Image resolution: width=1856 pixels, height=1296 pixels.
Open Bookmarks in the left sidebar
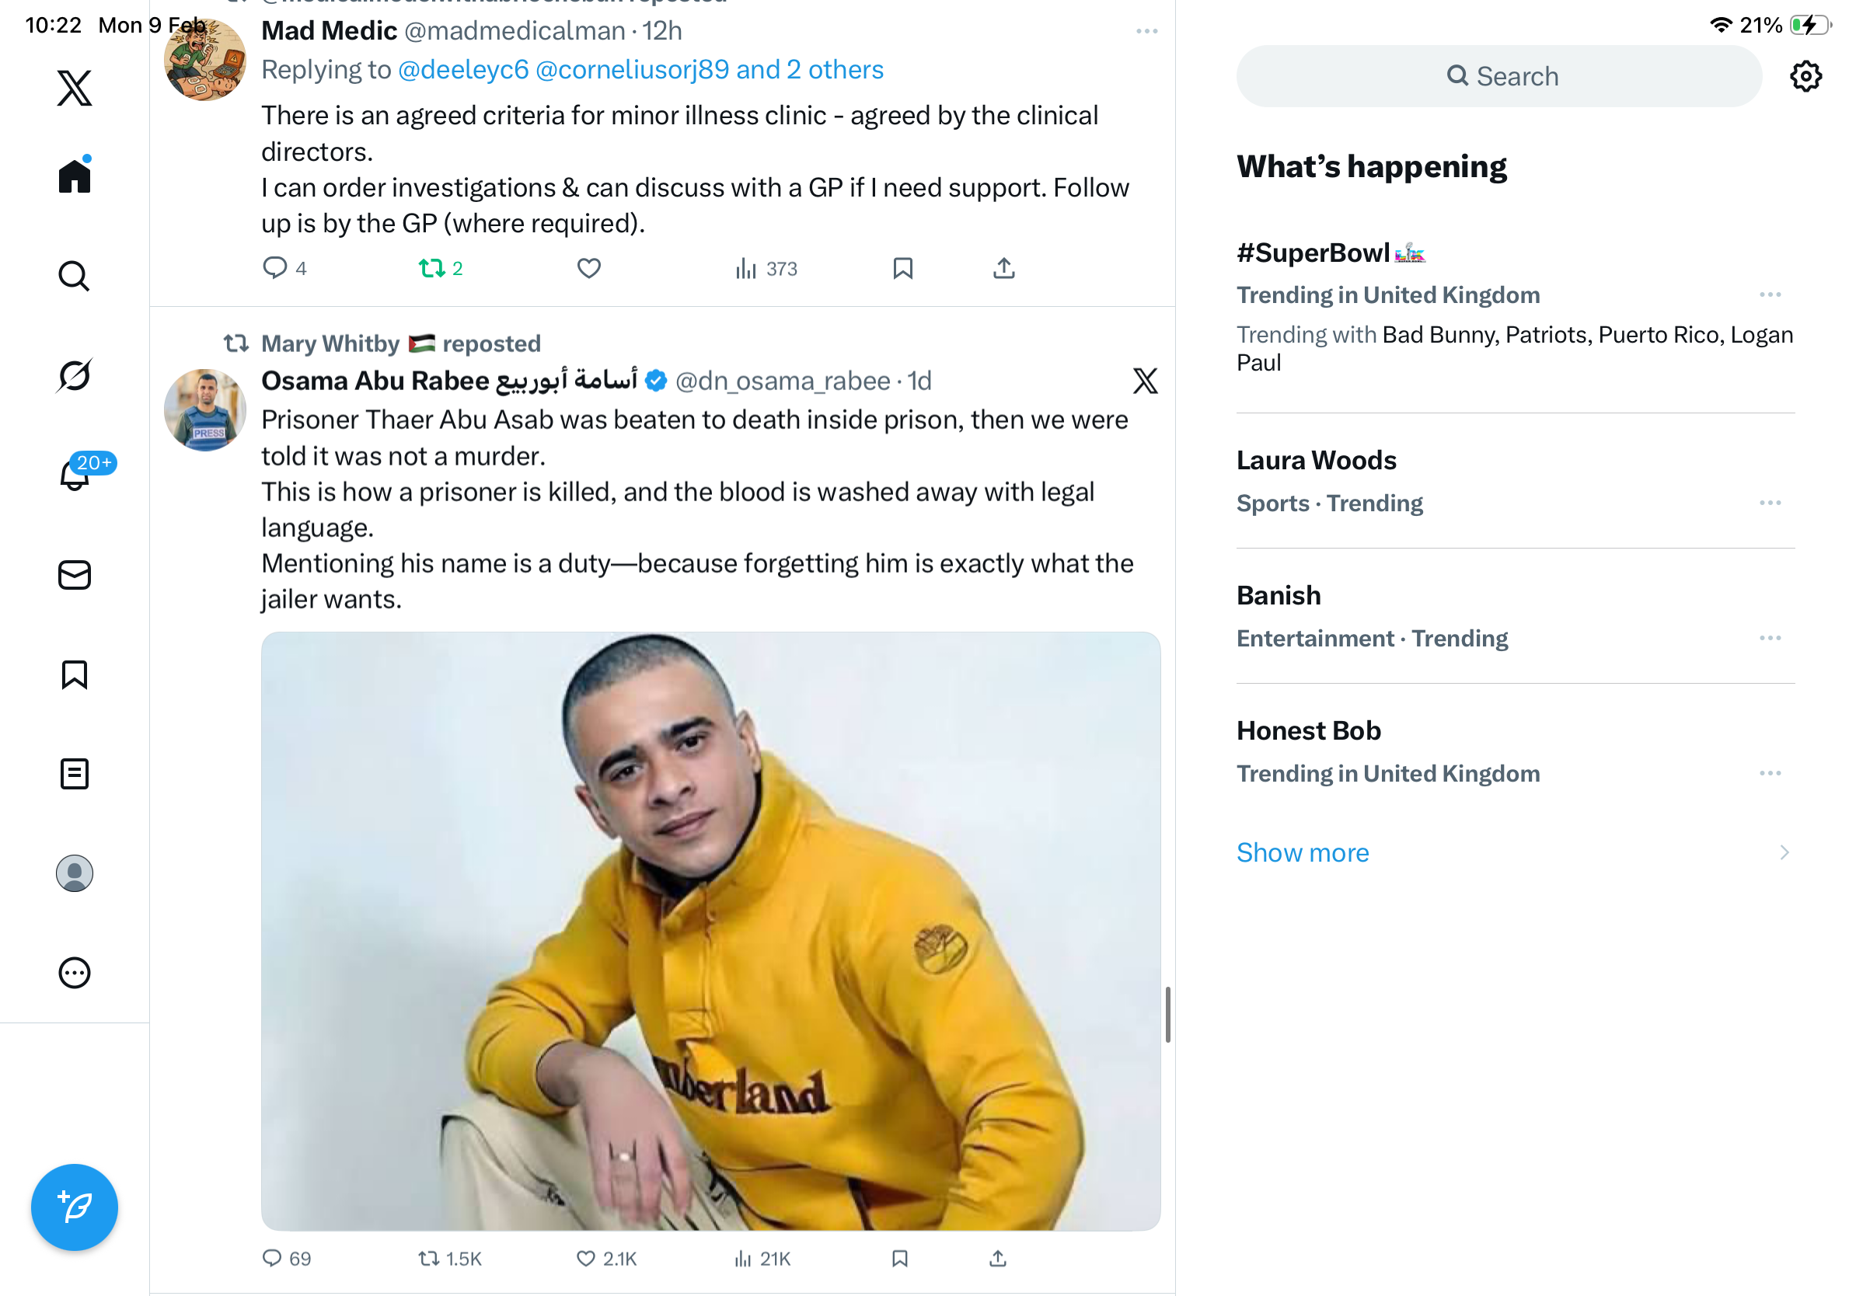75,674
